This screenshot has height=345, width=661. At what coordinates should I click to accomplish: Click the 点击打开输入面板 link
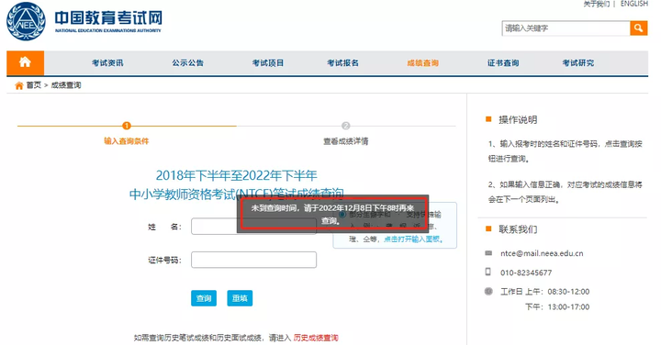click(411, 239)
